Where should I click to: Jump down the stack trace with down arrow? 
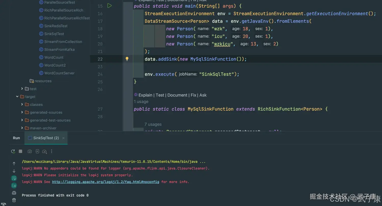point(14,171)
